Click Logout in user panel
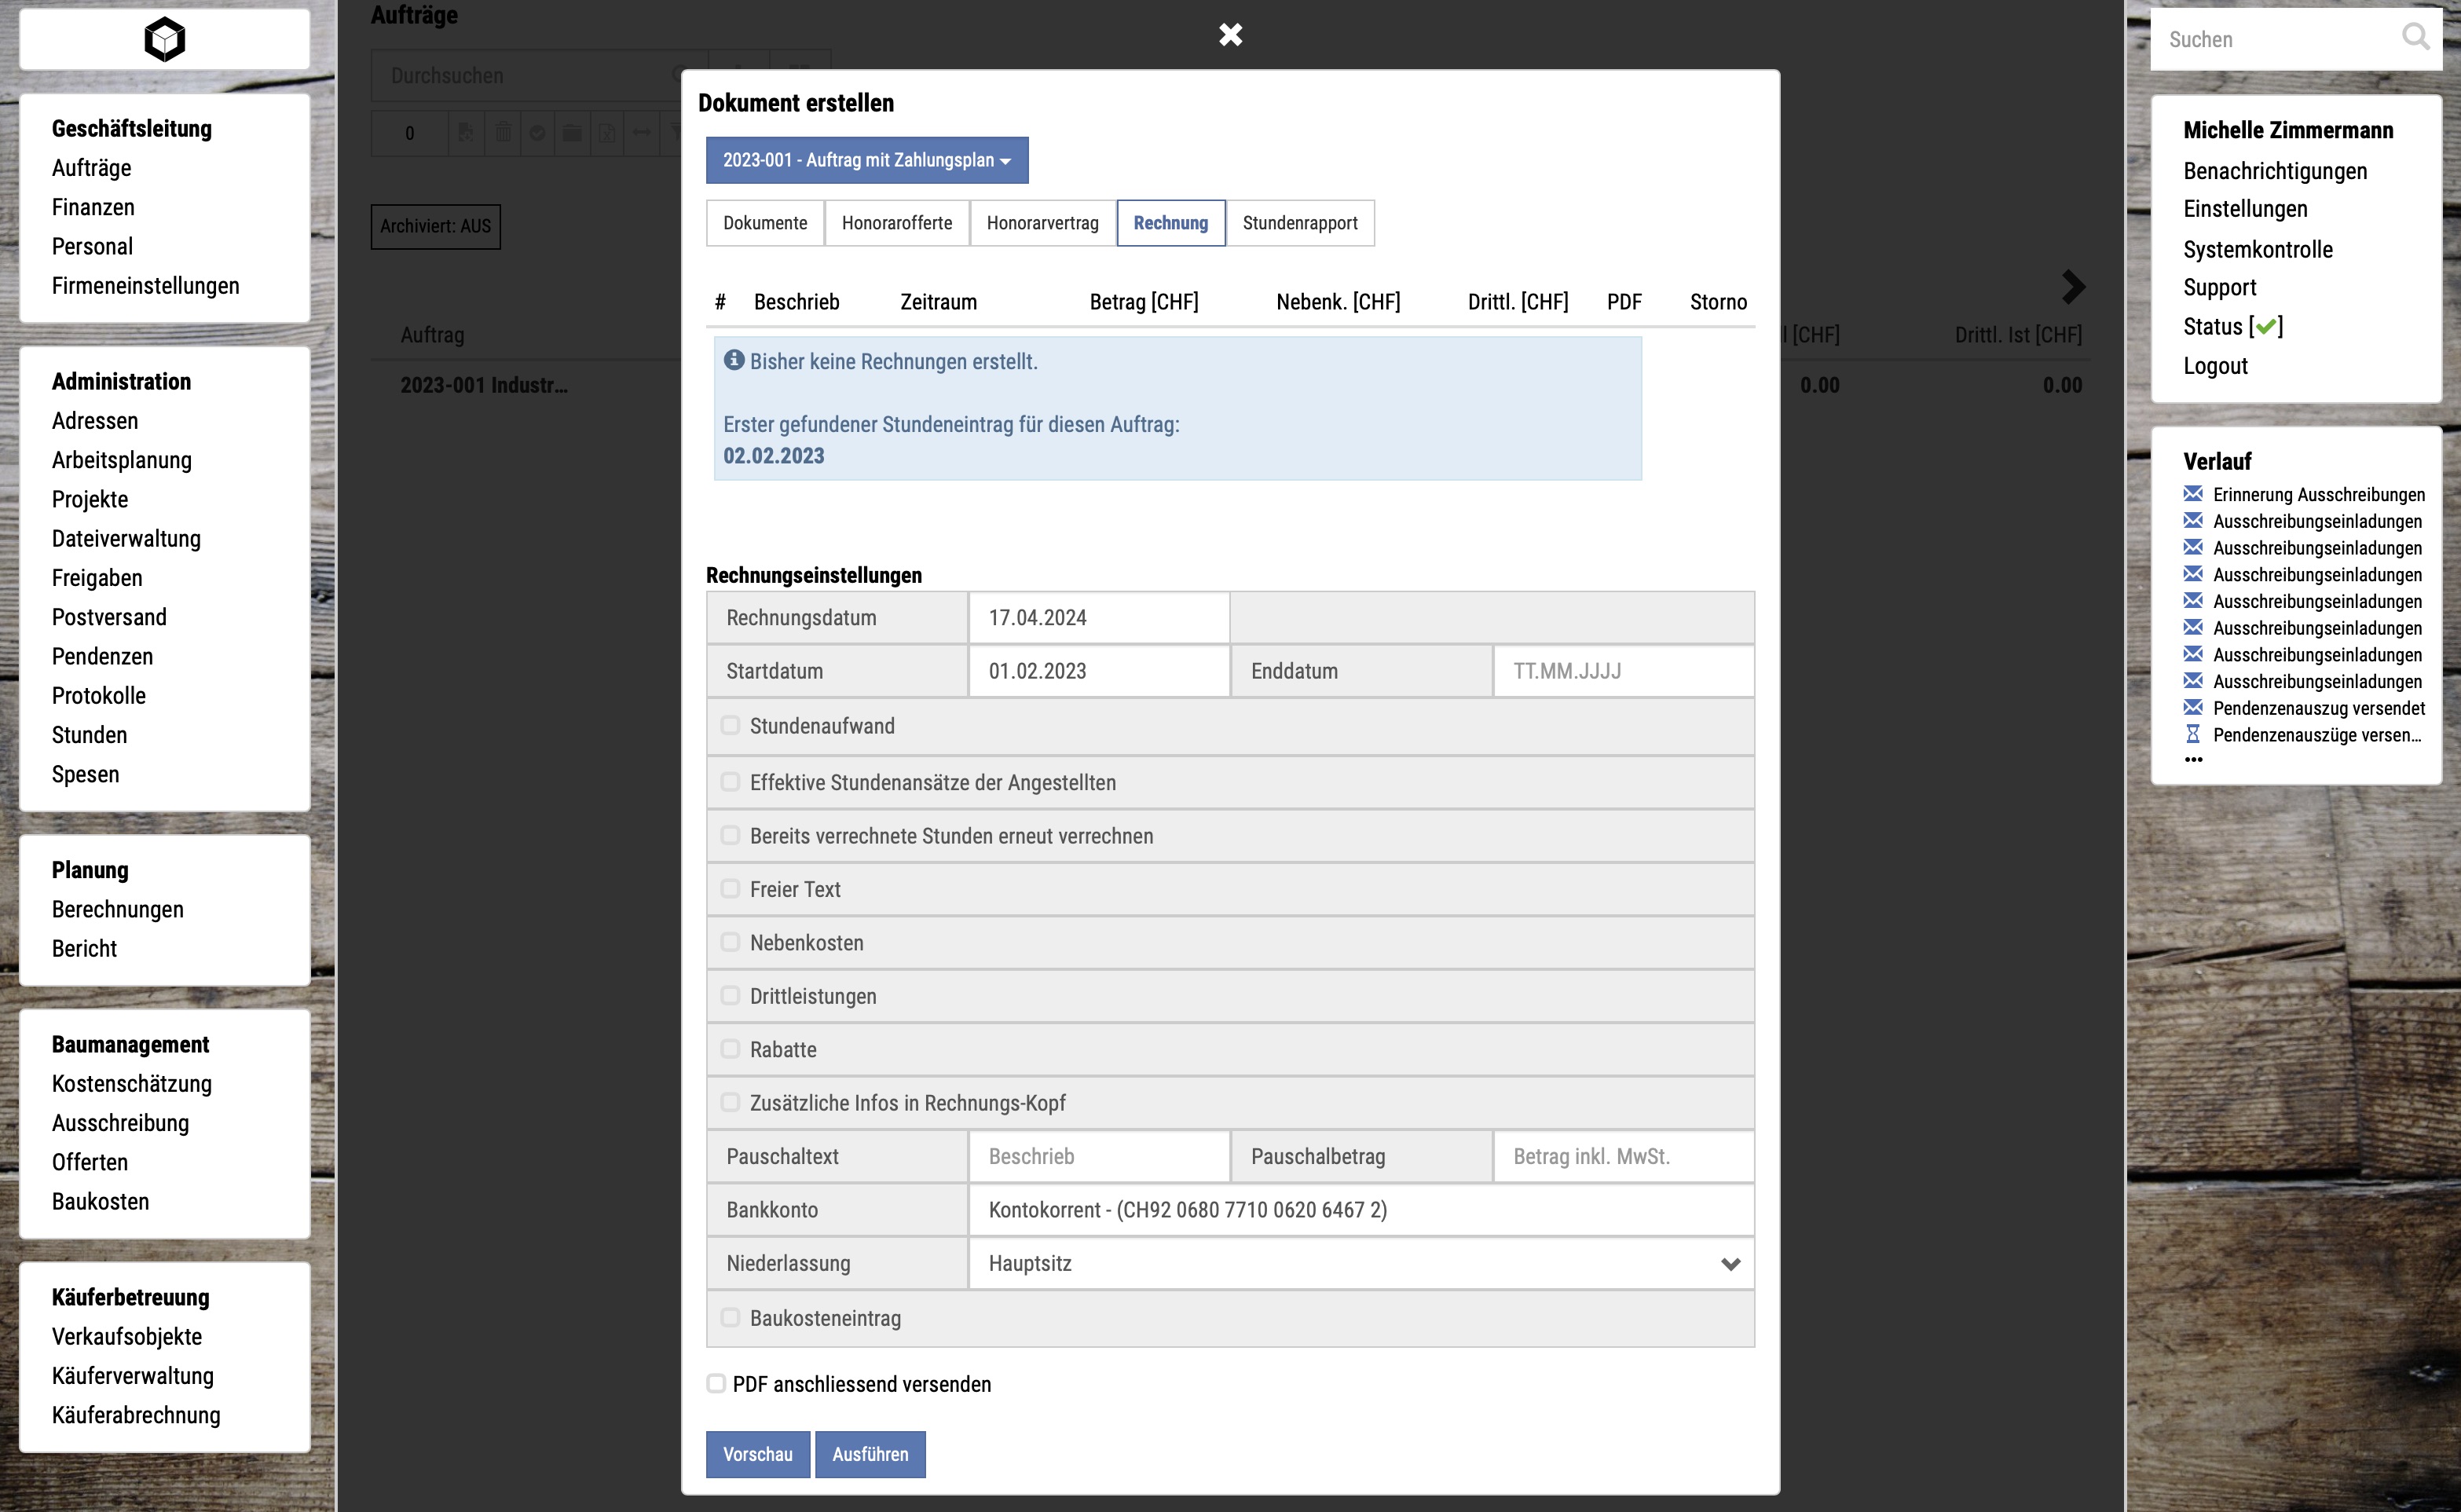 [2215, 366]
